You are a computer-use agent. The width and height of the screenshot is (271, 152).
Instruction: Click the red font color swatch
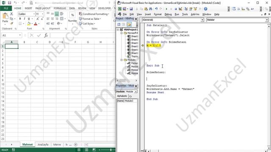pos(36,24)
